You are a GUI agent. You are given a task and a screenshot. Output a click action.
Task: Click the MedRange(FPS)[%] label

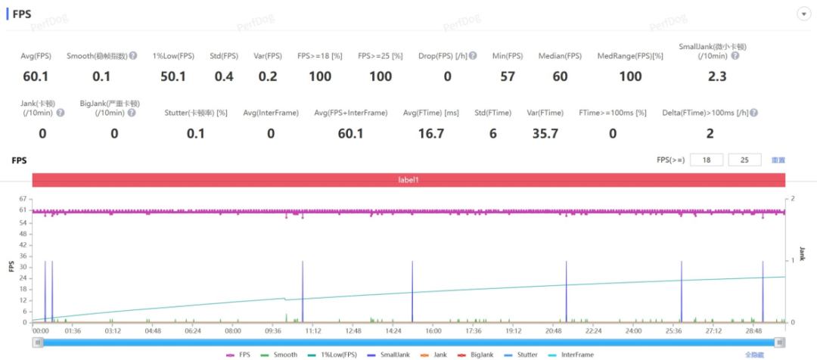click(630, 56)
